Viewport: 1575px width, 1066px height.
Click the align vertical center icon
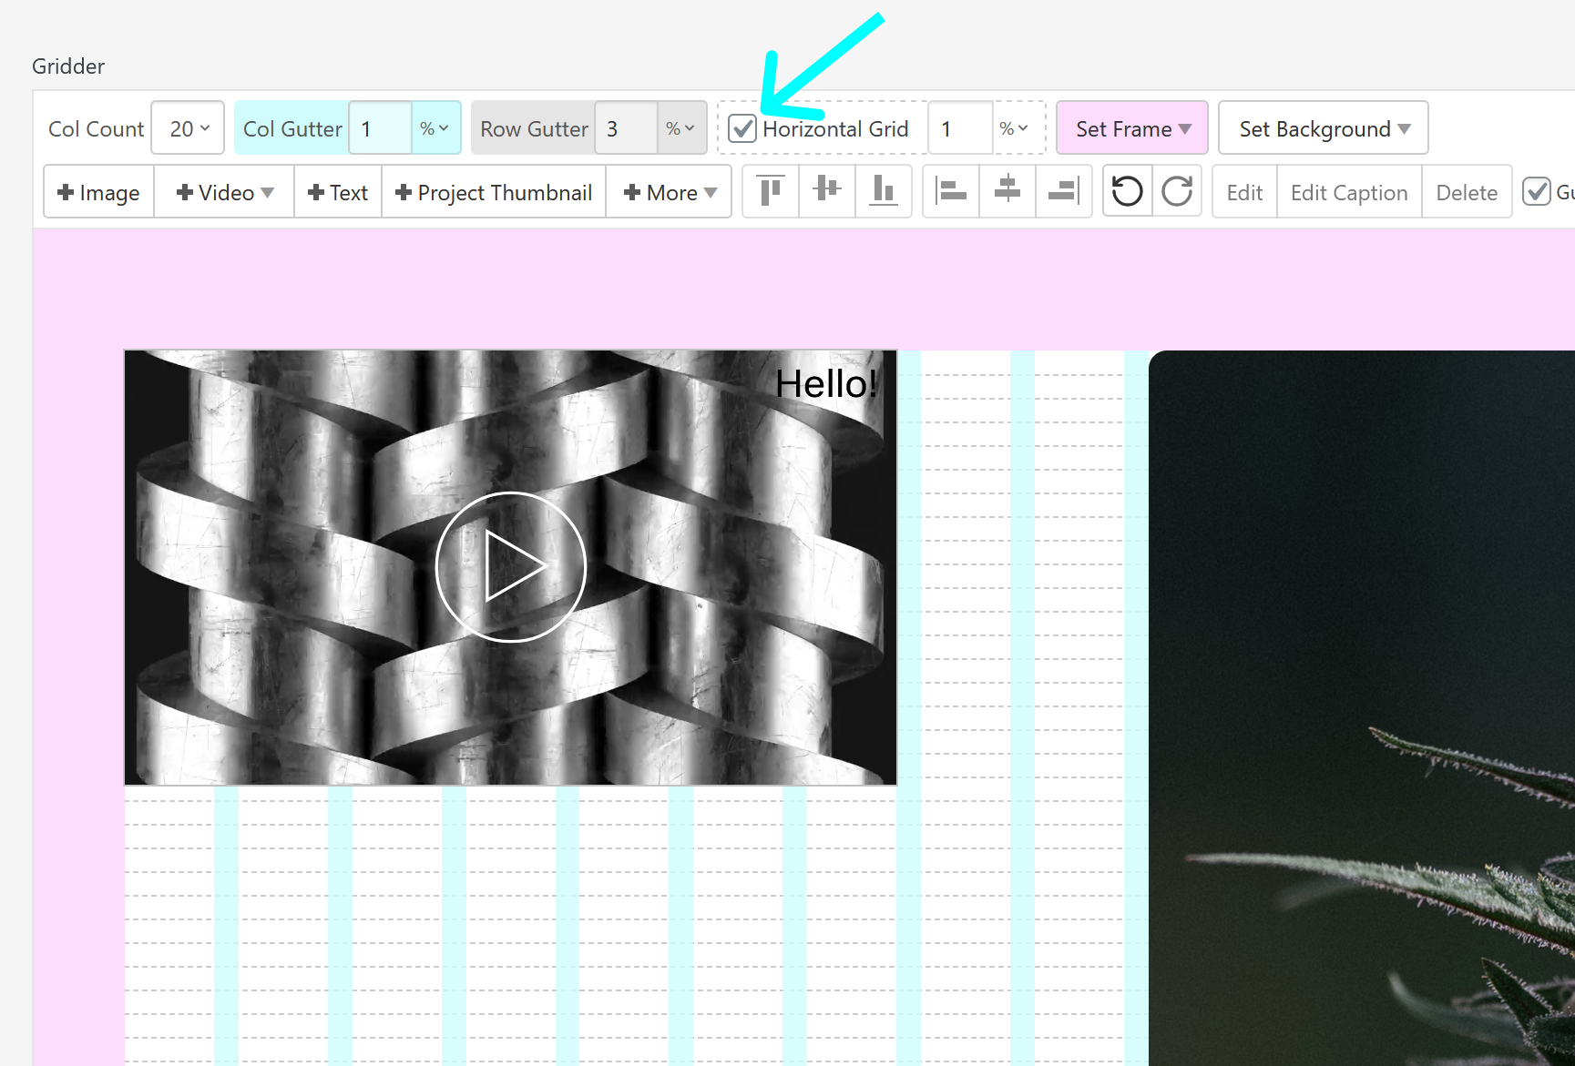point(827,191)
